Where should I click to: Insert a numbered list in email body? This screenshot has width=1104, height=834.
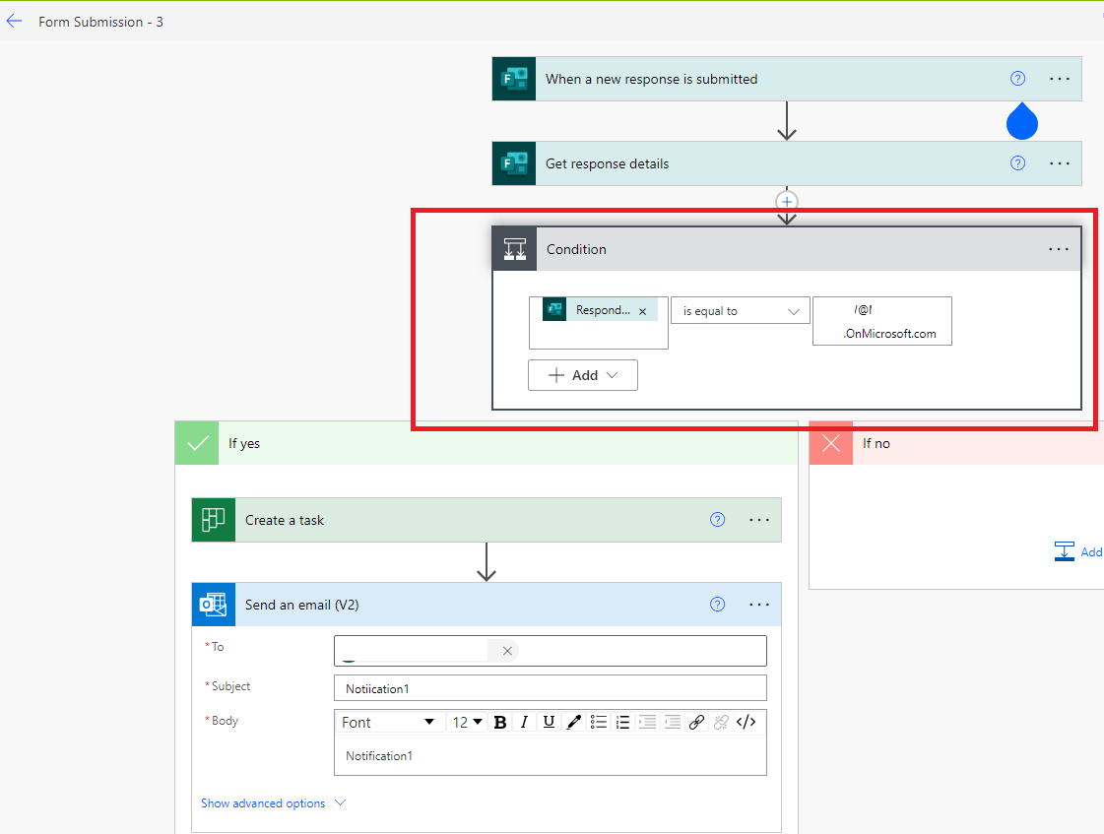623,722
